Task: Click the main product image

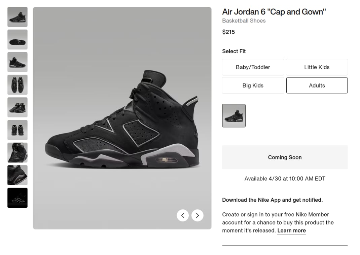Action: tap(122, 117)
